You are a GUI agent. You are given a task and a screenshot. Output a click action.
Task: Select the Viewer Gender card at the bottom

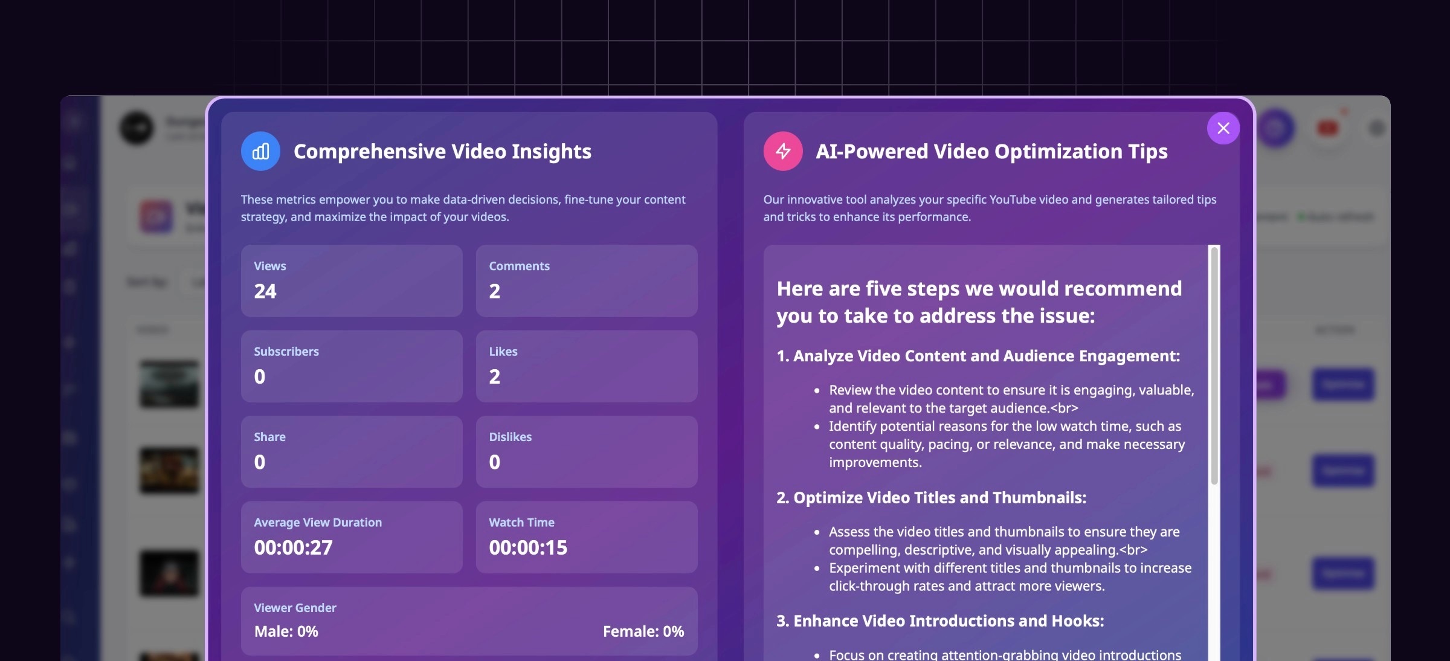[x=469, y=621]
